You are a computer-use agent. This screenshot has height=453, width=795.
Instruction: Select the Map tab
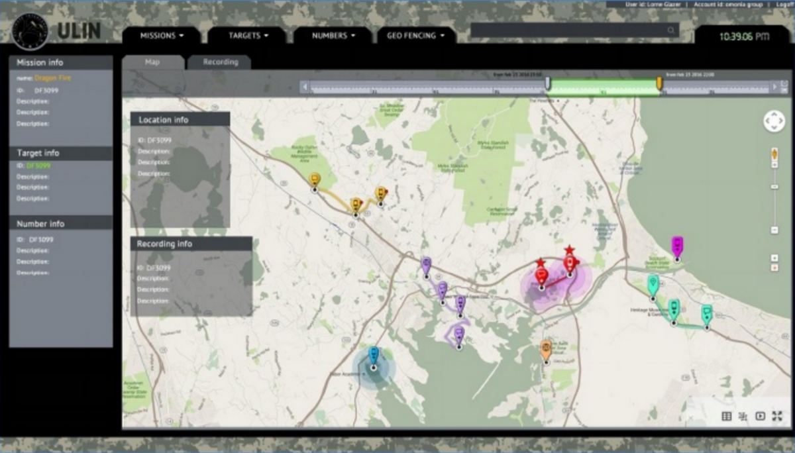tap(152, 62)
